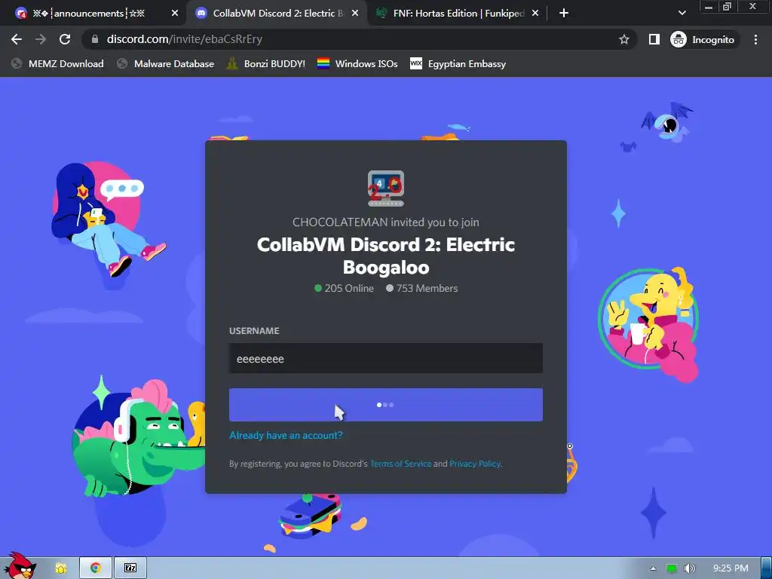Open the Egyptian Embassy bookmark
The height and width of the screenshot is (579, 772).
tap(458, 63)
